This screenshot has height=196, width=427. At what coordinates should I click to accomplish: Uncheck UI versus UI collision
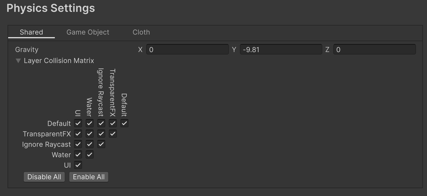pyautogui.click(x=78, y=165)
